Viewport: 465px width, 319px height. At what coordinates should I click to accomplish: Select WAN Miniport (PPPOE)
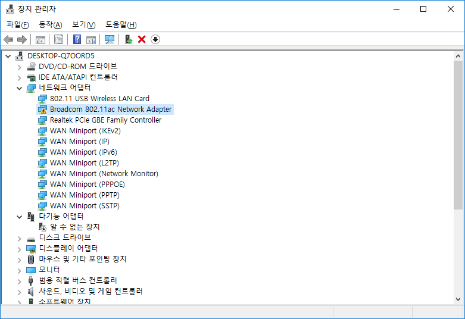87,184
